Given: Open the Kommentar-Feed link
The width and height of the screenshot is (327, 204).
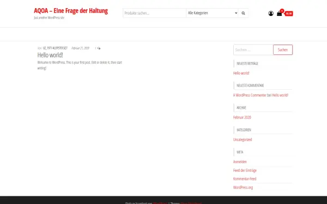Looking at the screenshot, I should click(x=245, y=179).
